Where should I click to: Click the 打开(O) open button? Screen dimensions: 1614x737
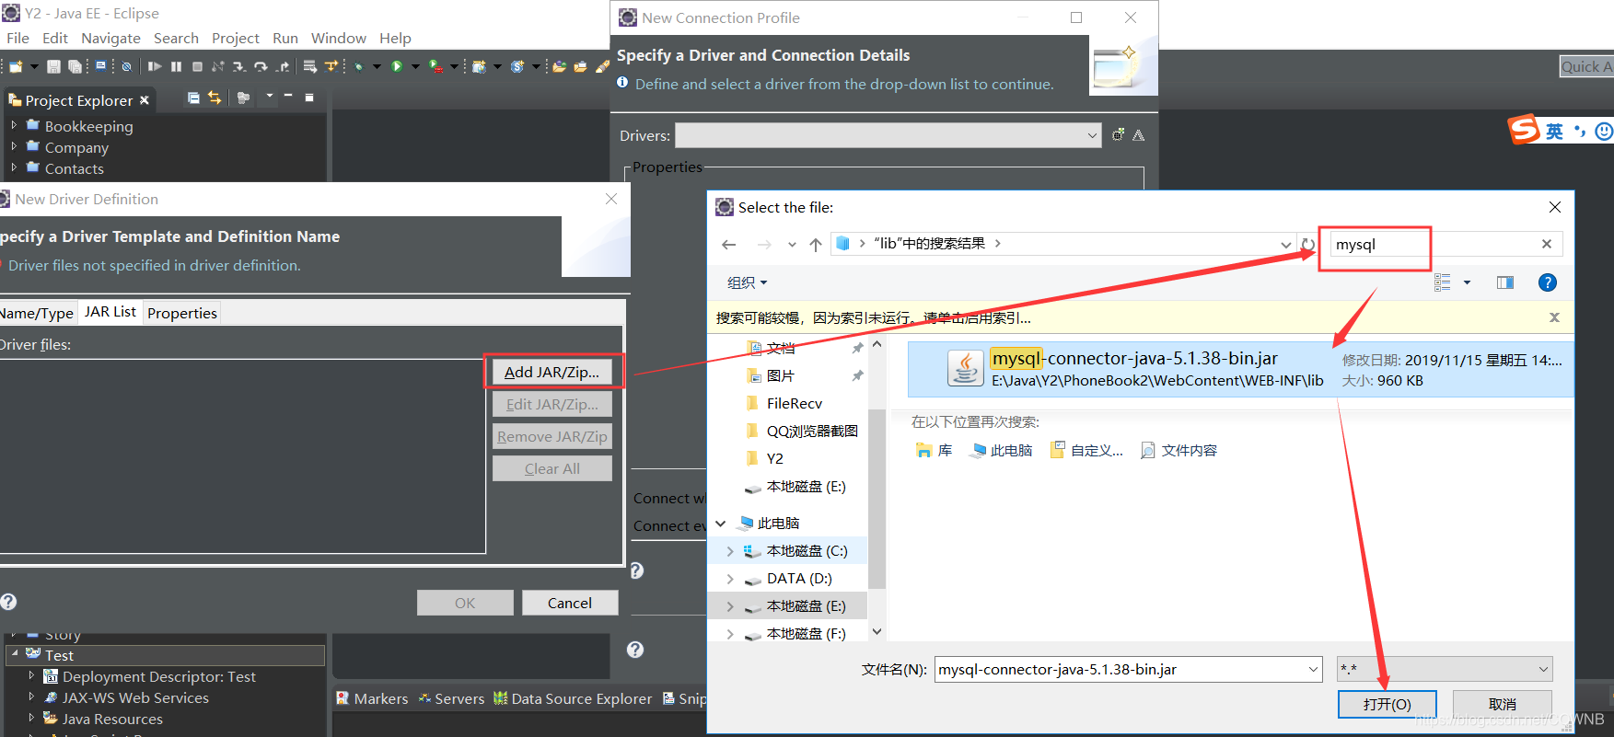pyautogui.click(x=1387, y=704)
